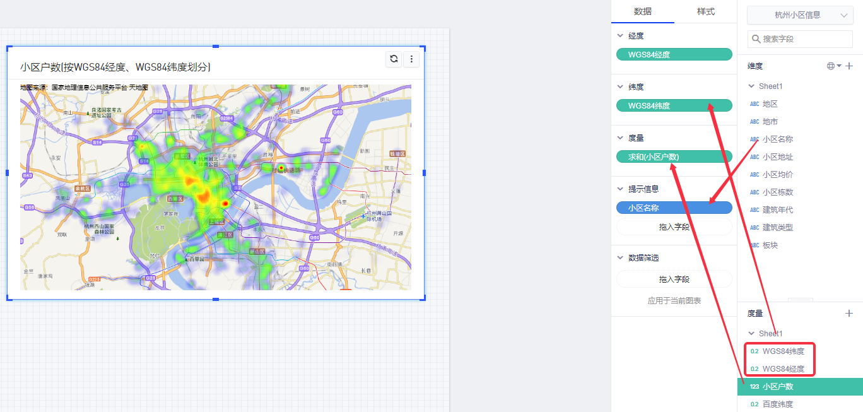Select the 数据 tab
This screenshot has height=412, width=863.
click(x=642, y=11)
